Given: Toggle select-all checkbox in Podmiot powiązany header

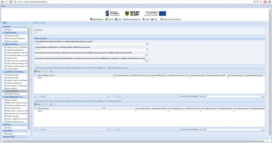Looking at the screenshot, I should click(35, 108).
